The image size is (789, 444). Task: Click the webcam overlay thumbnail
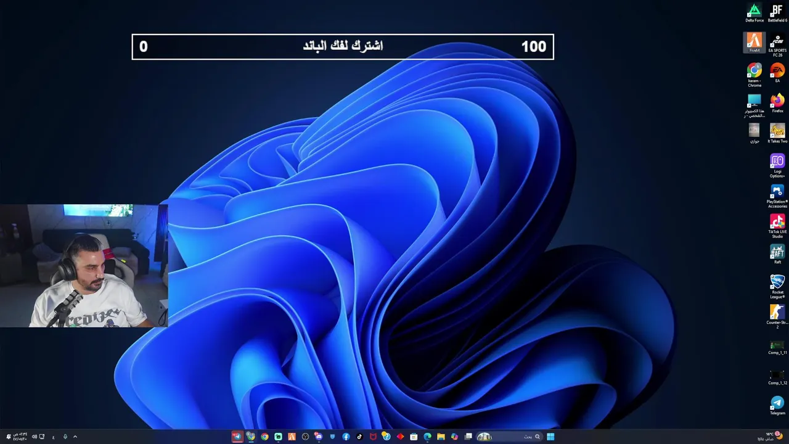click(x=84, y=266)
